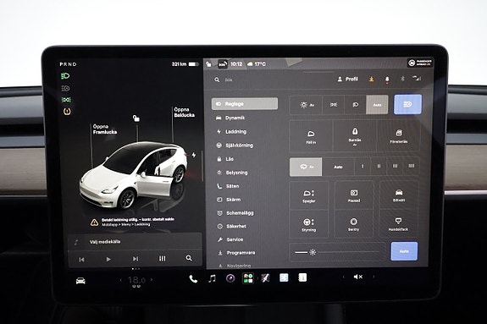The image size is (487, 324).
Task: Tap the charge port lightning icon
Action: [x=194, y=155]
